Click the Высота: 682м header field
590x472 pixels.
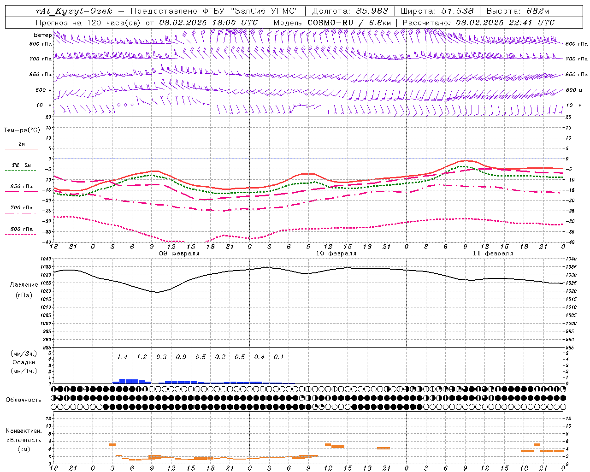pos(518,11)
